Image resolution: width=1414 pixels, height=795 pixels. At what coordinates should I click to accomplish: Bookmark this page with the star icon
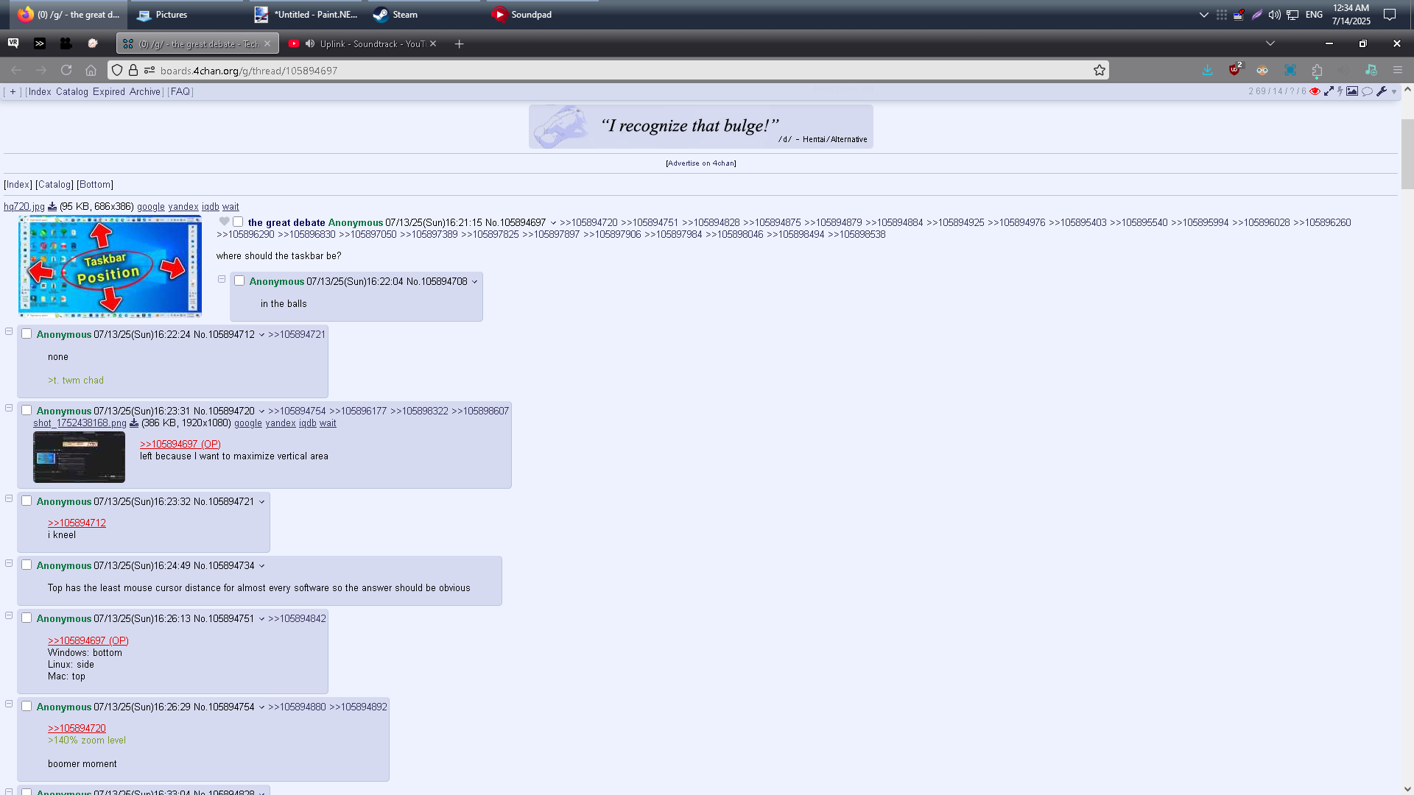point(1100,70)
